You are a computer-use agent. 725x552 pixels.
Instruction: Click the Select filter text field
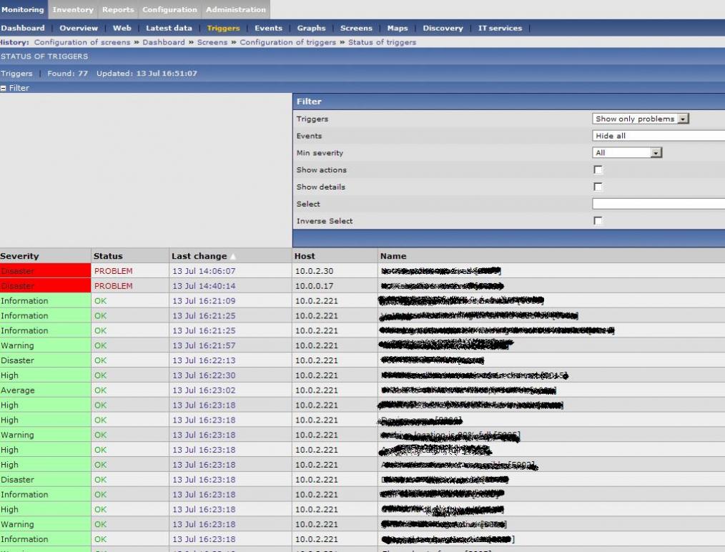click(x=659, y=204)
